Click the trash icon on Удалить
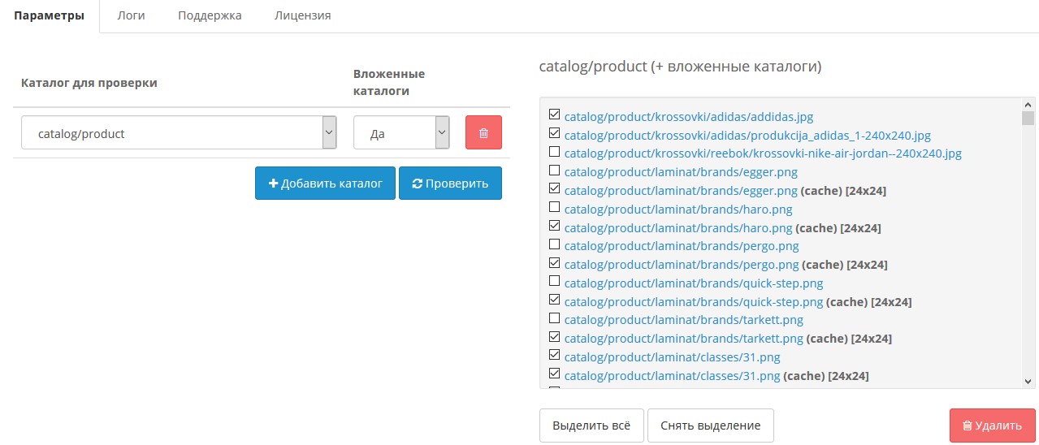The height and width of the screenshot is (445, 1039). 968,426
